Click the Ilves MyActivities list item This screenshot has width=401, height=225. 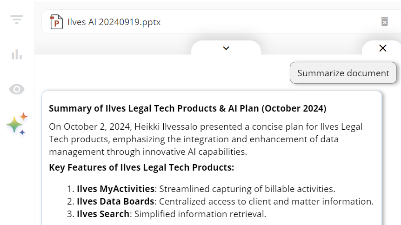coord(201,189)
